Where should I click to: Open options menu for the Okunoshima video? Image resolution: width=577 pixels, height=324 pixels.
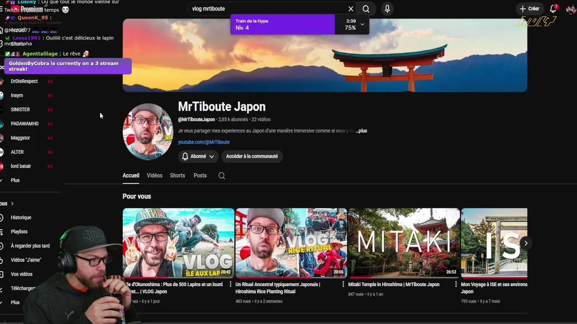pos(230,284)
